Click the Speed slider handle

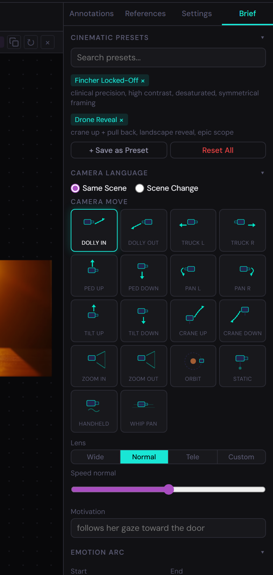click(x=169, y=489)
